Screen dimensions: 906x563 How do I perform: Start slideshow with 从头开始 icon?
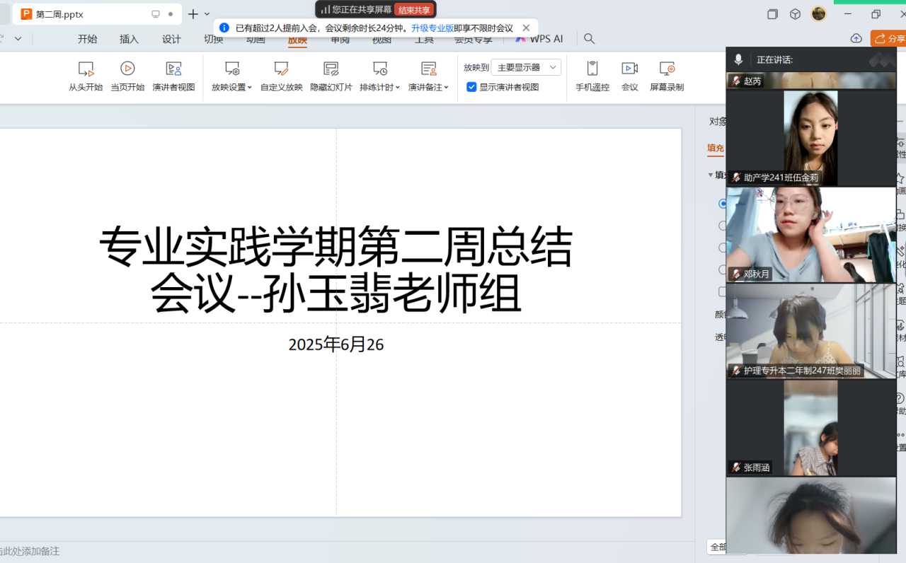click(x=86, y=69)
